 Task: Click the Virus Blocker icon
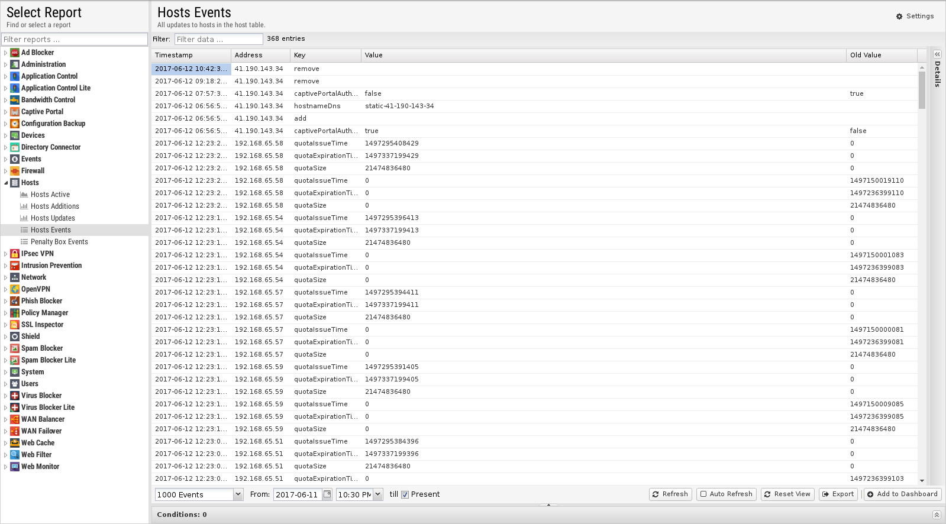click(15, 396)
